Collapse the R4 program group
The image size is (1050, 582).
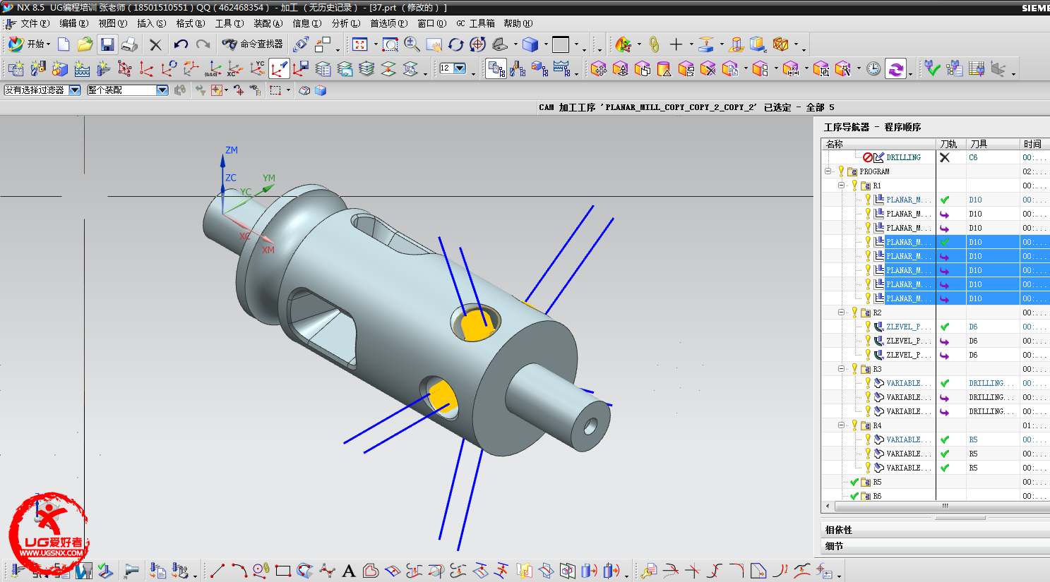(841, 425)
